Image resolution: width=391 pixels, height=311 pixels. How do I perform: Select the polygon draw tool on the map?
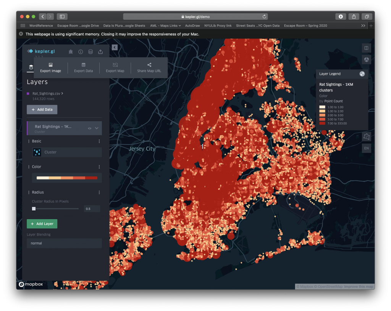pyautogui.click(x=366, y=136)
